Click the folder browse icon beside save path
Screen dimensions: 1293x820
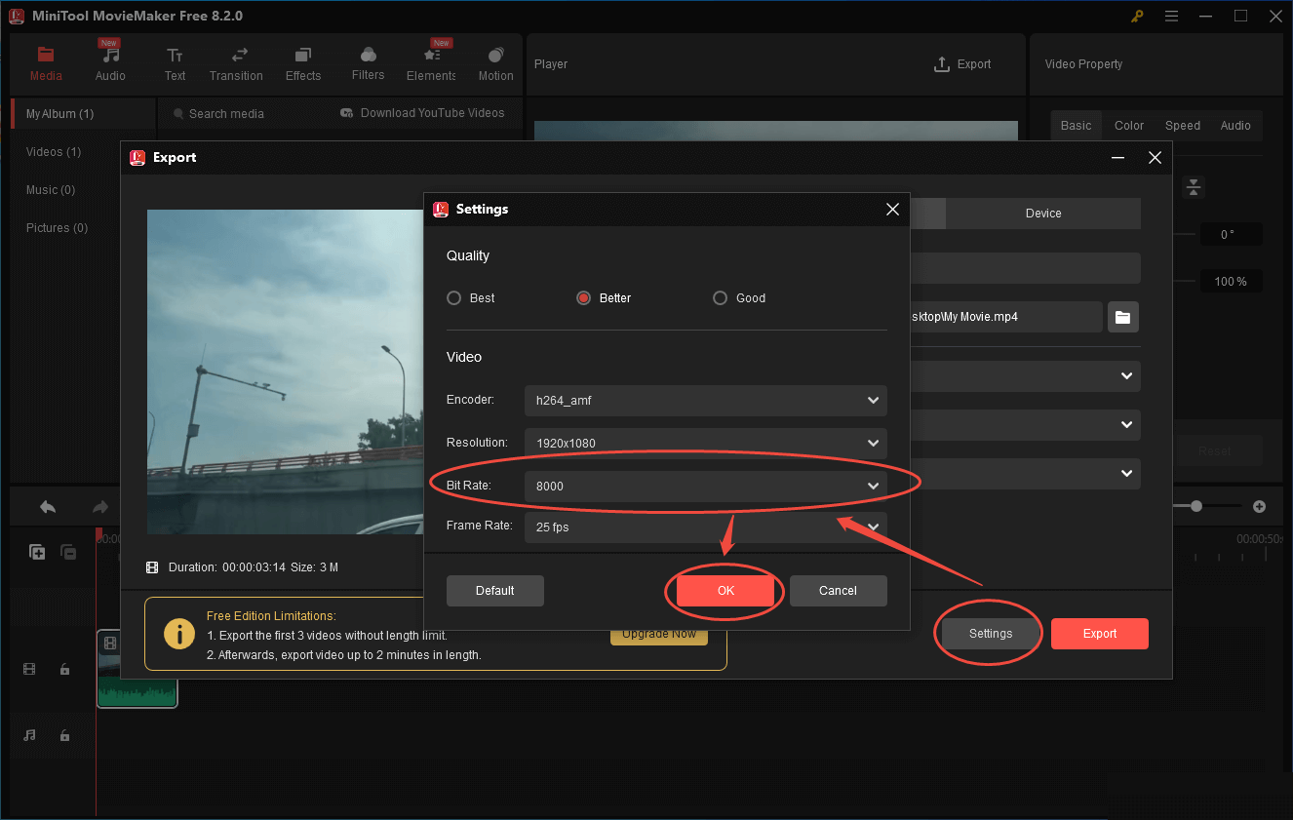click(x=1122, y=317)
